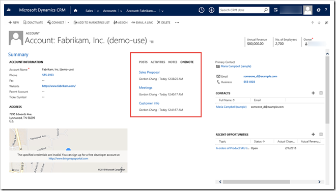This screenshot has width=336, height=191.
Task: Expand Account: Fabrikam breadcrumb dropdown
Action: click(x=162, y=11)
